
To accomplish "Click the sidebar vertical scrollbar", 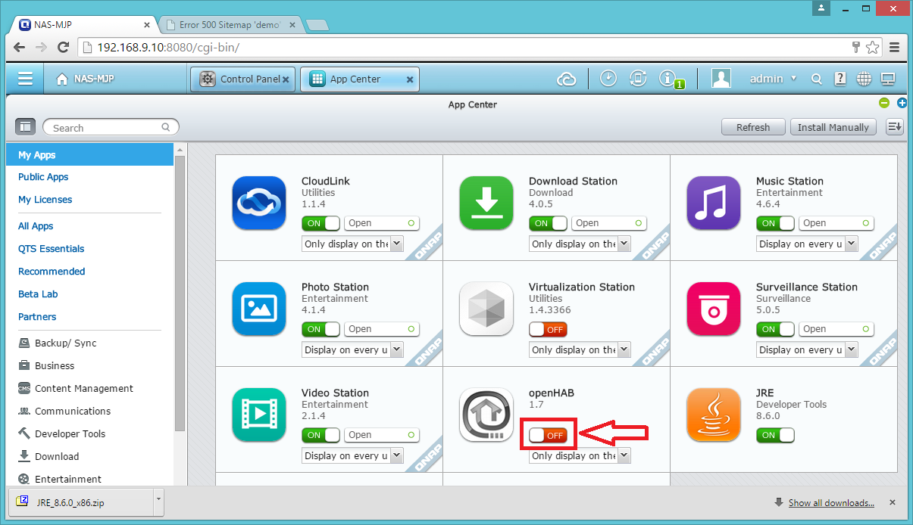I will [x=180, y=295].
